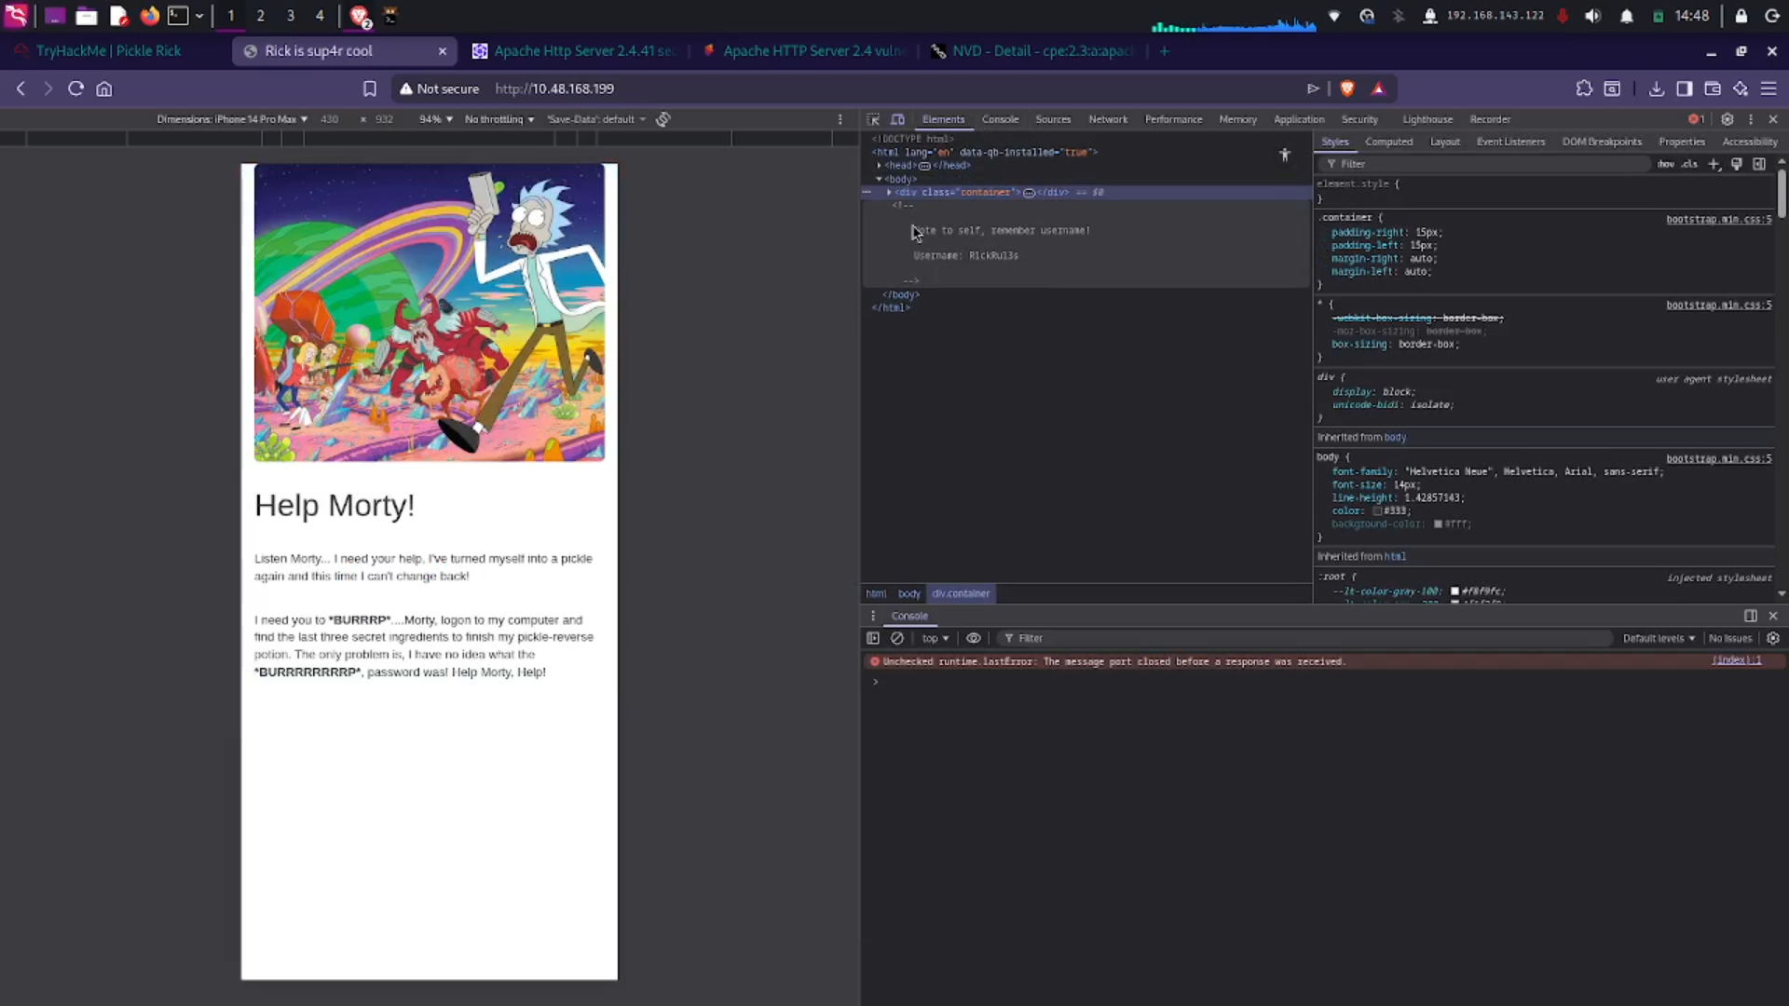Toggle element state with :hov button
Image resolution: width=1789 pixels, height=1006 pixels.
pos(1665,164)
